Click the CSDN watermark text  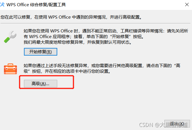pyautogui.click(x=163, y=125)
